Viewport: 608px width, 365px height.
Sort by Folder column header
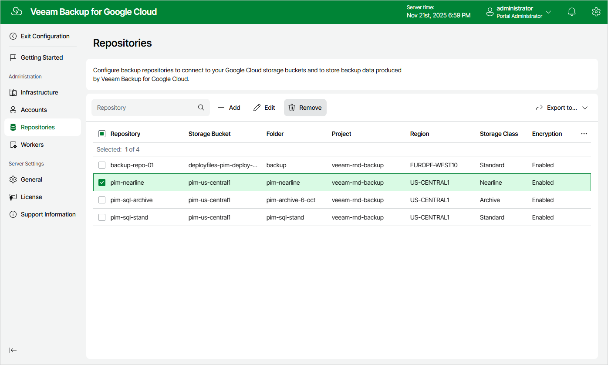(275, 134)
